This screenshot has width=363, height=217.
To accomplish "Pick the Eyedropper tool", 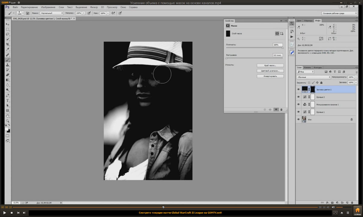I will click(x=8, y=49).
